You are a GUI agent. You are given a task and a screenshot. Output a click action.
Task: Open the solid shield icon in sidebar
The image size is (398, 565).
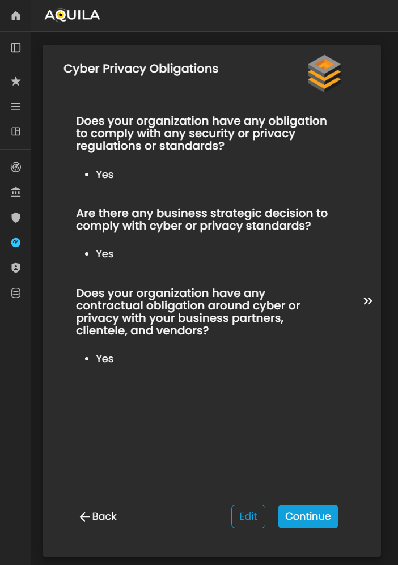[x=16, y=218]
